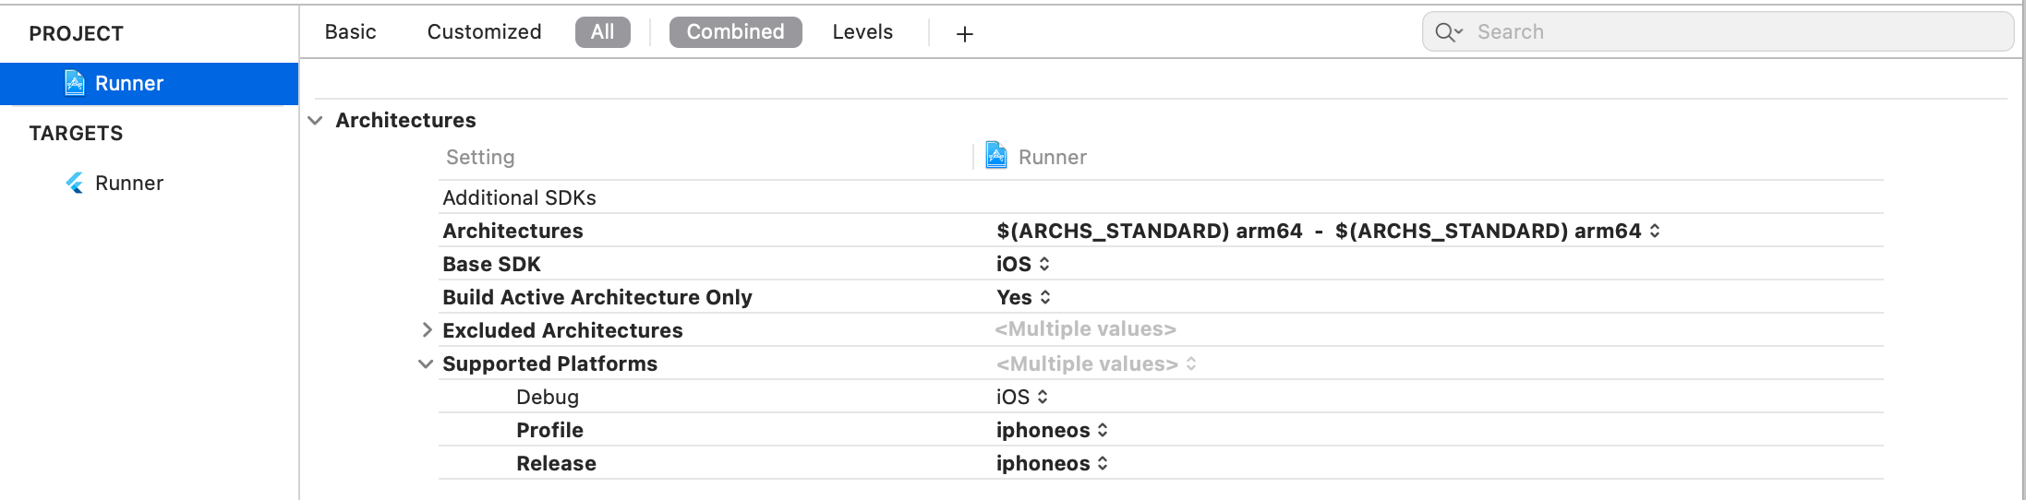This screenshot has width=2026, height=500.
Task: Add a build setting with the plus icon
Action: (x=965, y=34)
